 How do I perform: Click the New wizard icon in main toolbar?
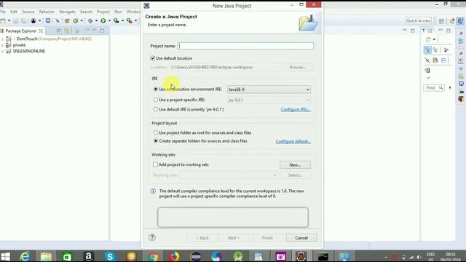pyautogui.click(x=3, y=21)
